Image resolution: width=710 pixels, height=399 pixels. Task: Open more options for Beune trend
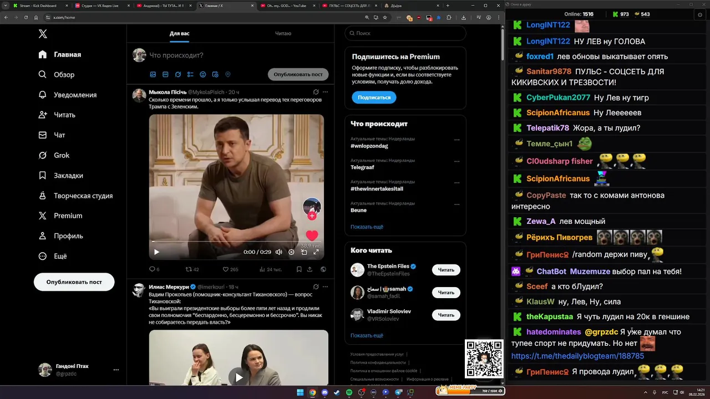click(x=457, y=204)
